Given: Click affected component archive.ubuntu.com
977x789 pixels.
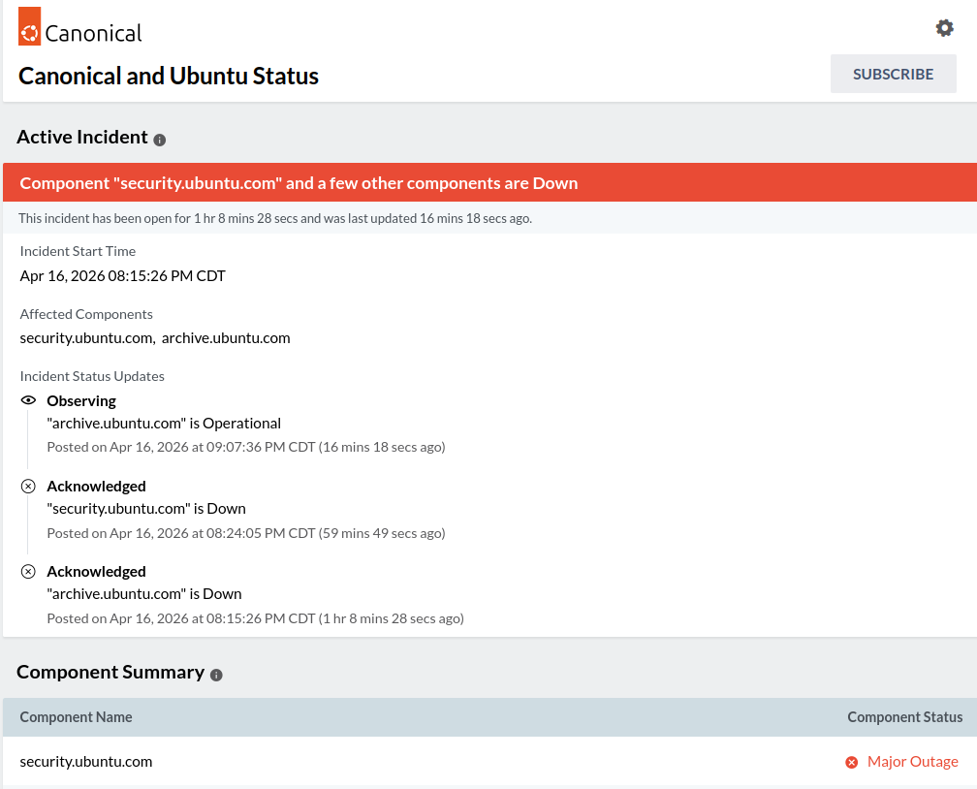Looking at the screenshot, I should (x=226, y=337).
